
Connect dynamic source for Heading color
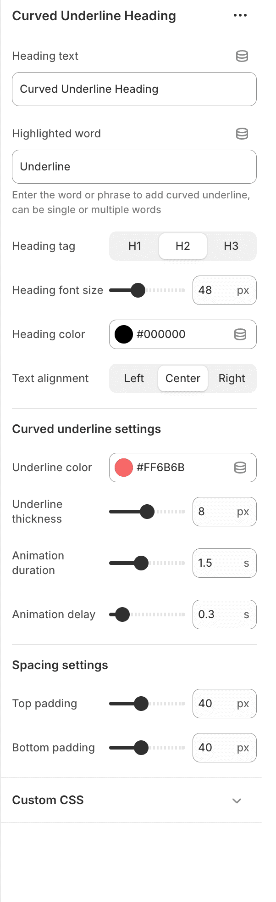point(240,334)
